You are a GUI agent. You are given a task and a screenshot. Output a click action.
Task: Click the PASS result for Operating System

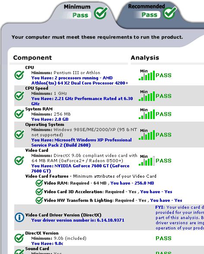(163, 135)
